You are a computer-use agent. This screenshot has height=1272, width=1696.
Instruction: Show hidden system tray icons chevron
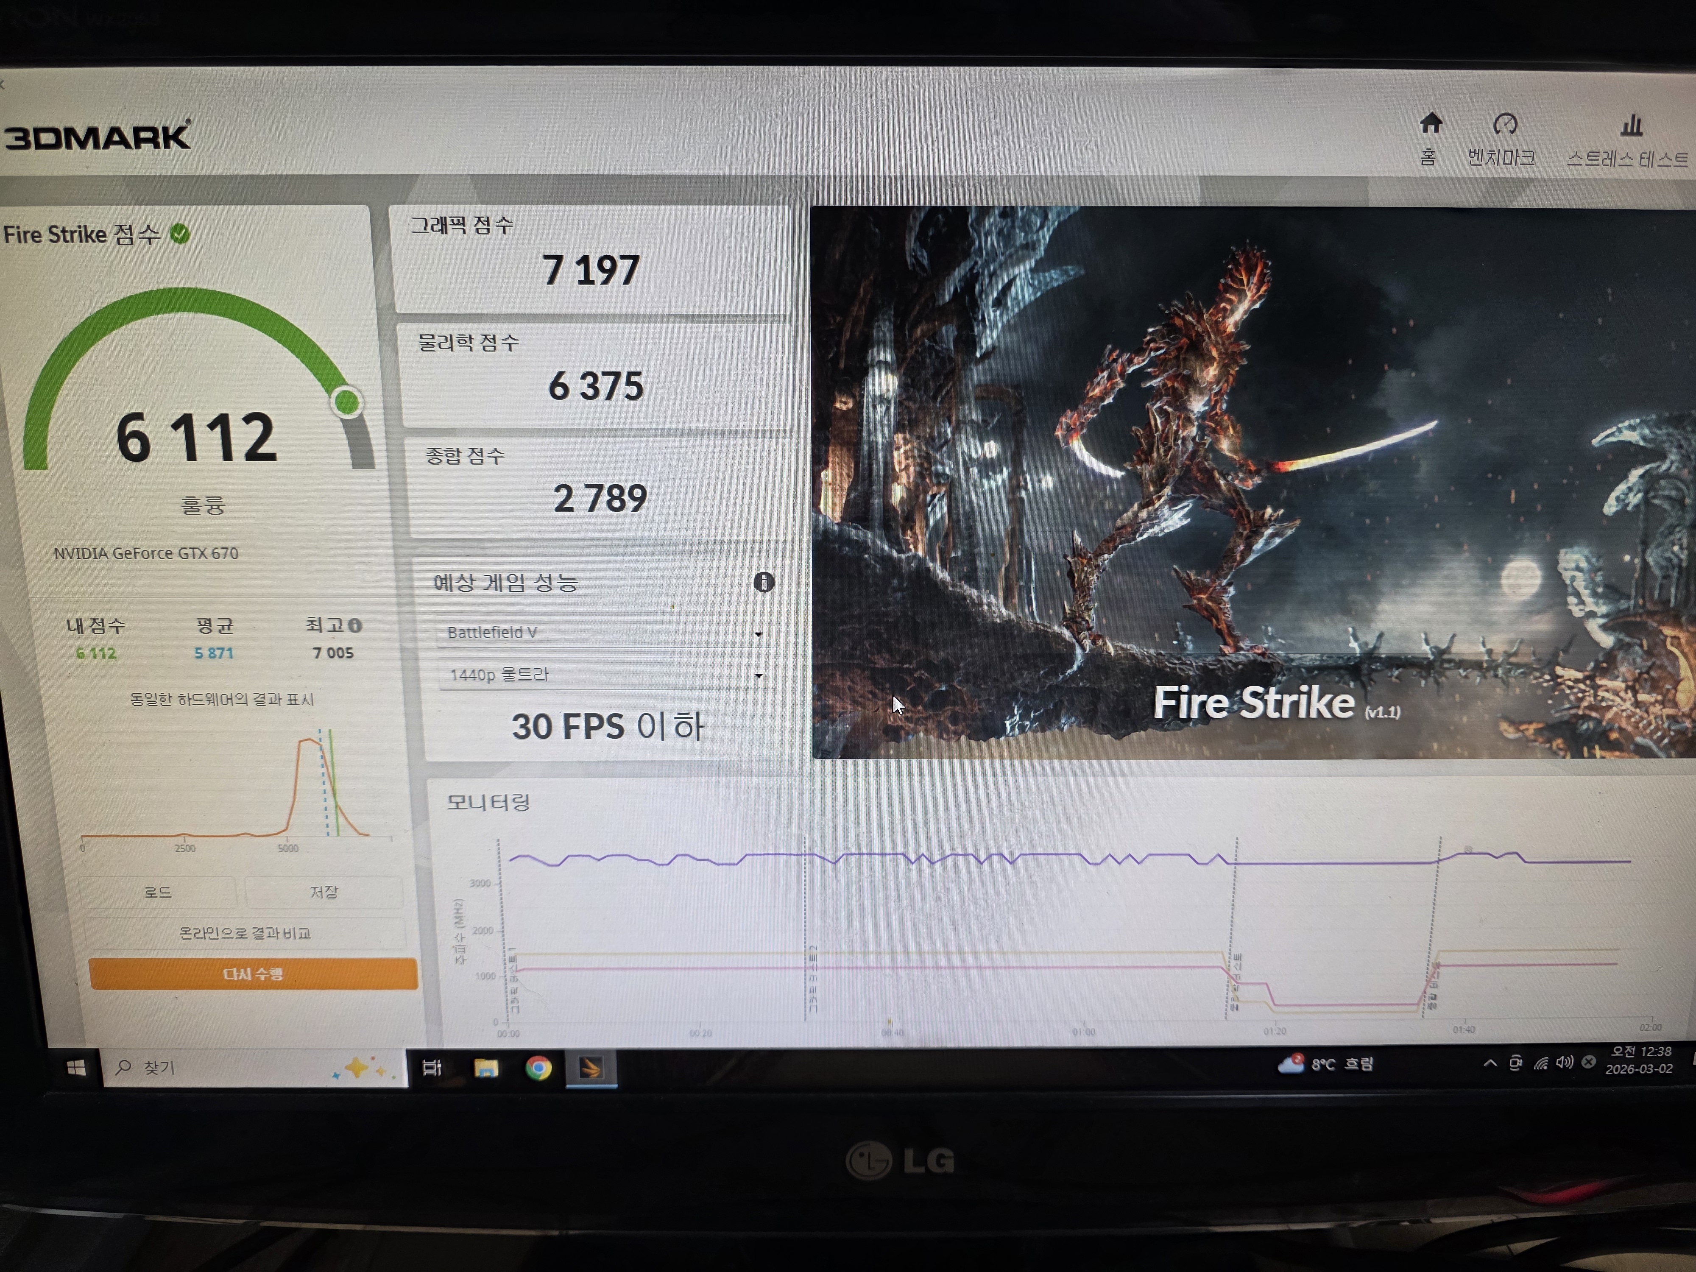pos(1490,1063)
